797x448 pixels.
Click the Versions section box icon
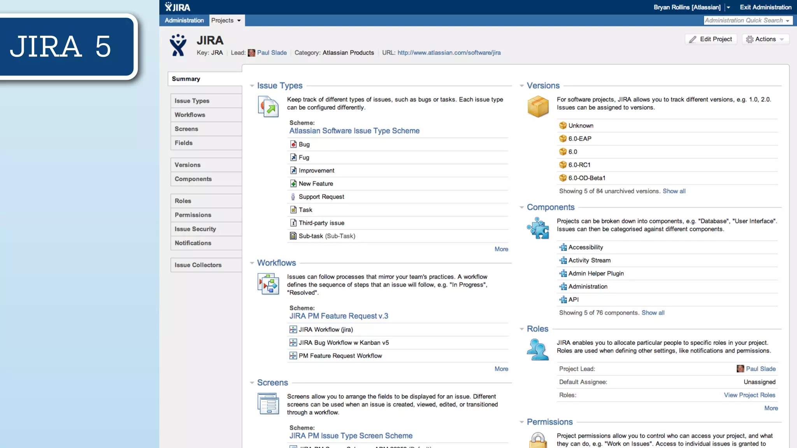pyautogui.click(x=538, y=107)
